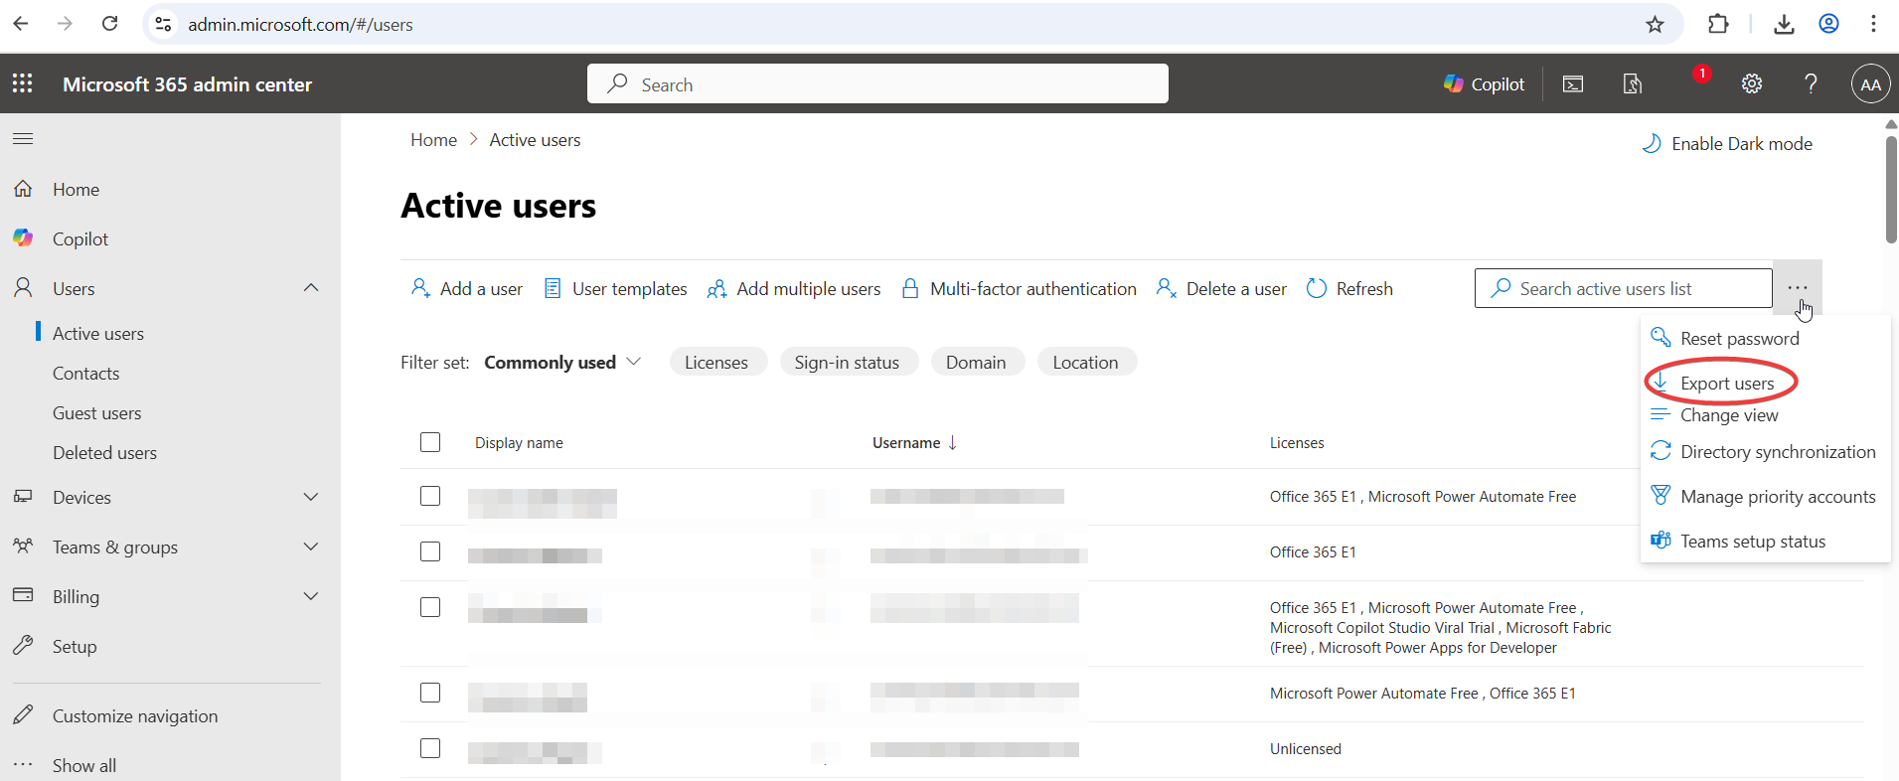Screen dimensions: 1899x781
Task: Check the Unlicensed user row
Action: coord(430,748)
